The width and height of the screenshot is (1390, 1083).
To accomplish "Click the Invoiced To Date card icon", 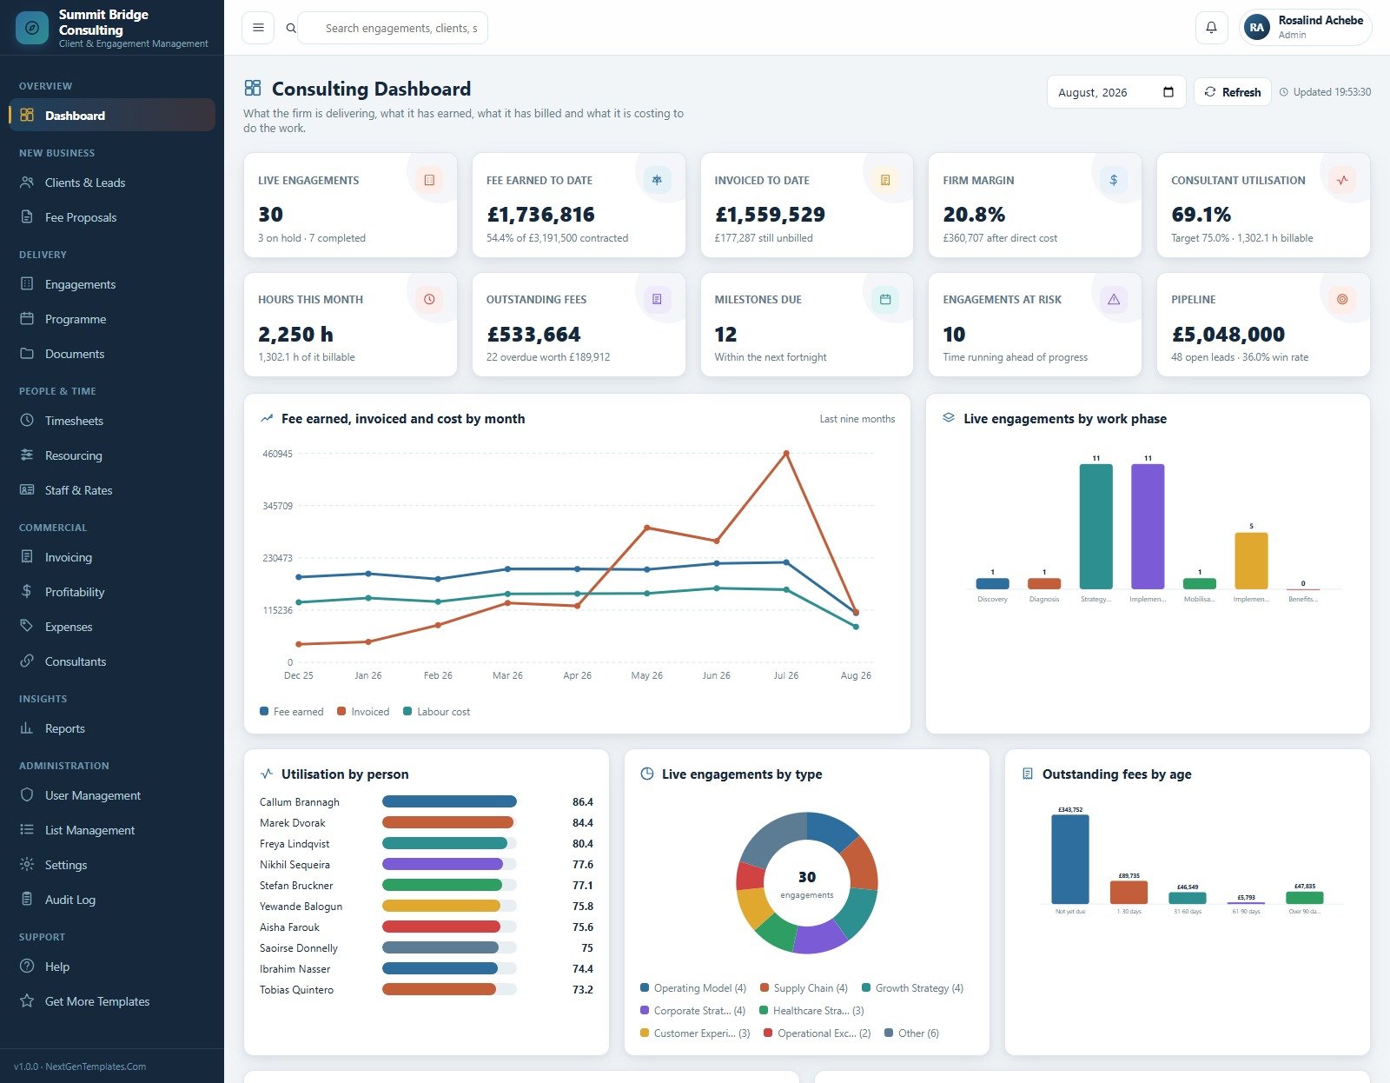I will point(885,180).
